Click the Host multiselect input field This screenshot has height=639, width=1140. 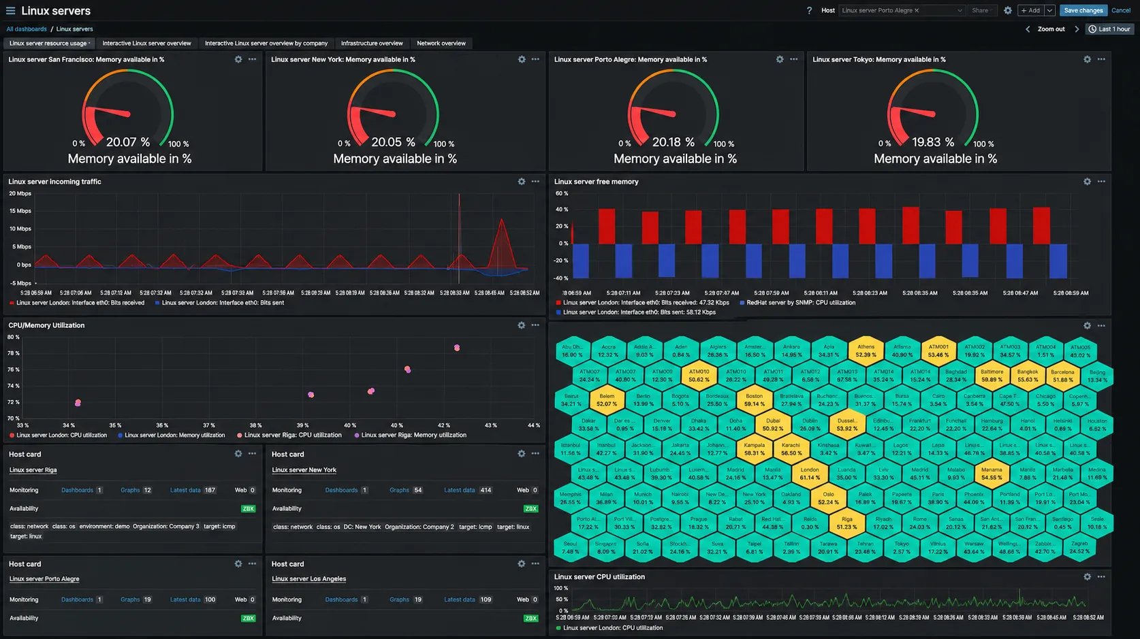[x=902, y=11]
